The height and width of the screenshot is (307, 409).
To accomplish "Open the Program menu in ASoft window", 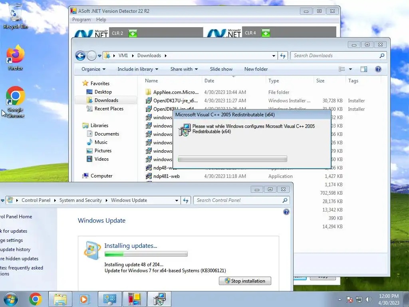I will pos(81,20).
